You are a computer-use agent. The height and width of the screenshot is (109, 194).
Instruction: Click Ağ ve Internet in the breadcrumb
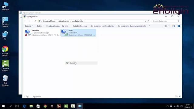(64, 21)
